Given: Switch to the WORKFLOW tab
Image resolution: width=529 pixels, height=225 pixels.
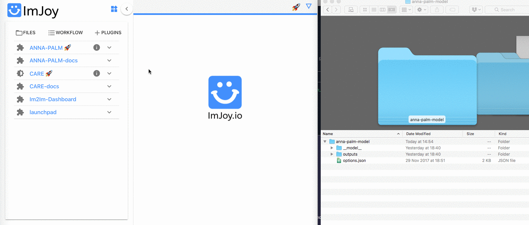Looking at the screenshot, I should tap(66, 33).
